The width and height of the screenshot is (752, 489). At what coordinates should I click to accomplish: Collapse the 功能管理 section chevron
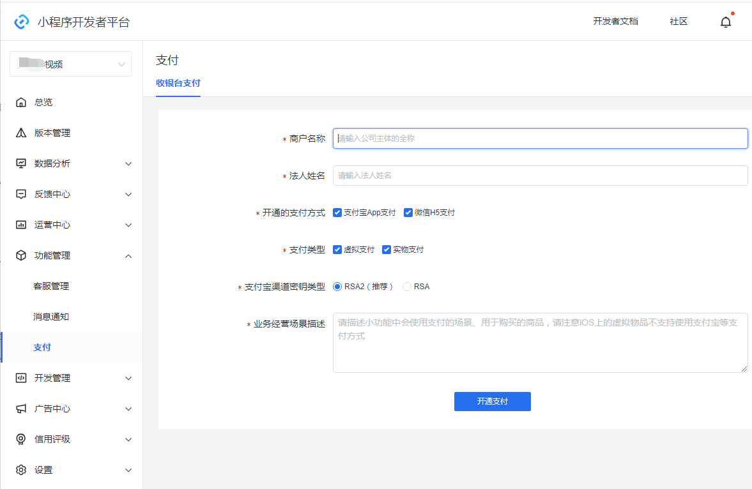128,255
